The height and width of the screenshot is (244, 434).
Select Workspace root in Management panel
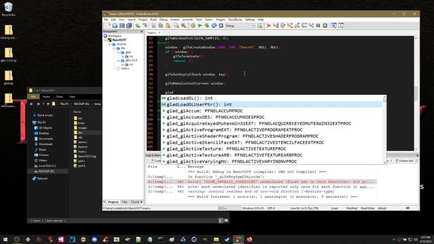click(x=115, y=36)
